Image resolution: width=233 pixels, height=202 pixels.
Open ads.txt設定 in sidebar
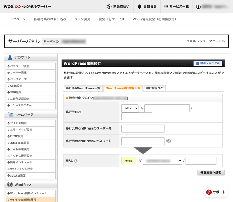pos(31,176)
